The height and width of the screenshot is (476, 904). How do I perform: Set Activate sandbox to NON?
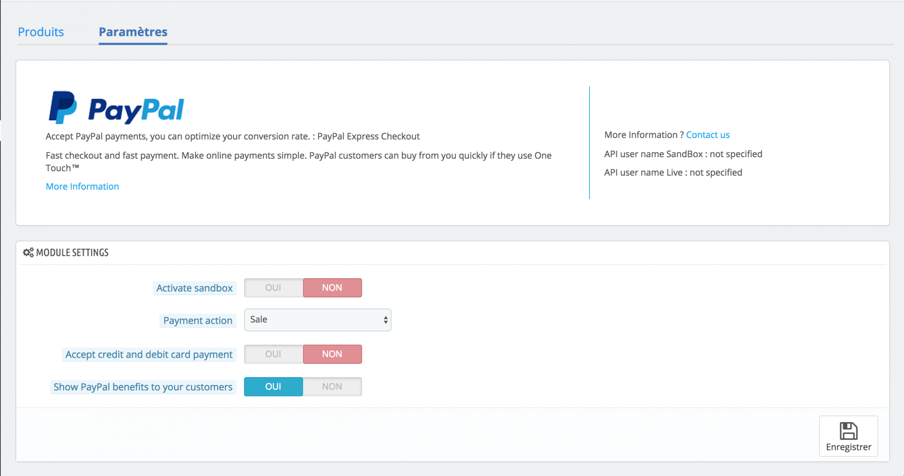[332, 288]
